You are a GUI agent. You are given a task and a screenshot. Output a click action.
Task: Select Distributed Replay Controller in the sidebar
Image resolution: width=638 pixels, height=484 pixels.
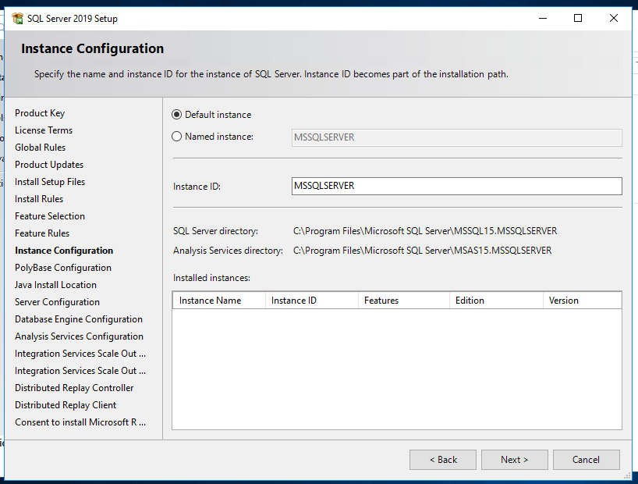(x=74, y=388)
